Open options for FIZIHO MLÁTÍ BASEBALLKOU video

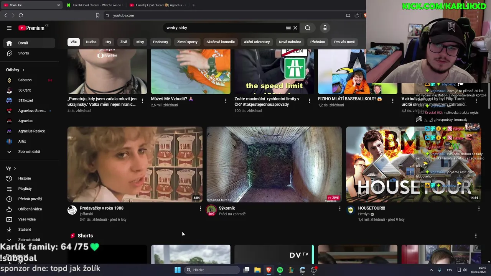[x=392, y=100]
